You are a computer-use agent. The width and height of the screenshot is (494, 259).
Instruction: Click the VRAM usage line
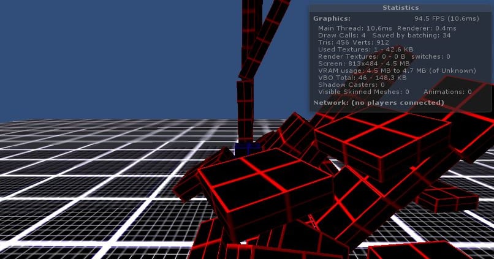pyautogui.click(x=397, y=70)
